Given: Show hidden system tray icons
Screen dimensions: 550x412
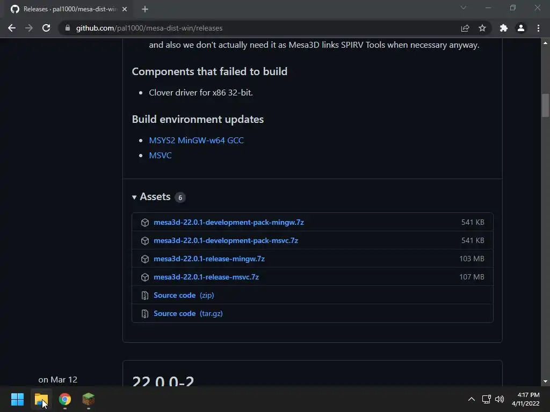Looking at the screenshot, I should [x=472, y=399].
